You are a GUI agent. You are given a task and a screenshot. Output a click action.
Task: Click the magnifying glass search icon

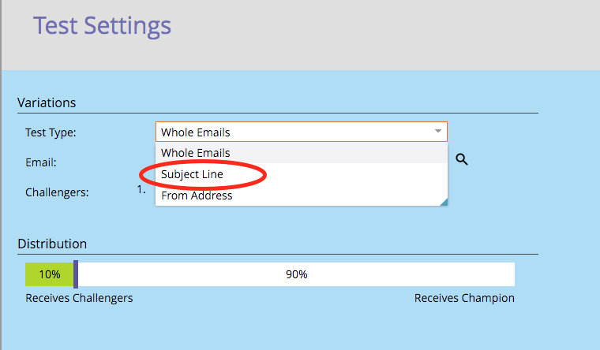(x=462, y=159)
